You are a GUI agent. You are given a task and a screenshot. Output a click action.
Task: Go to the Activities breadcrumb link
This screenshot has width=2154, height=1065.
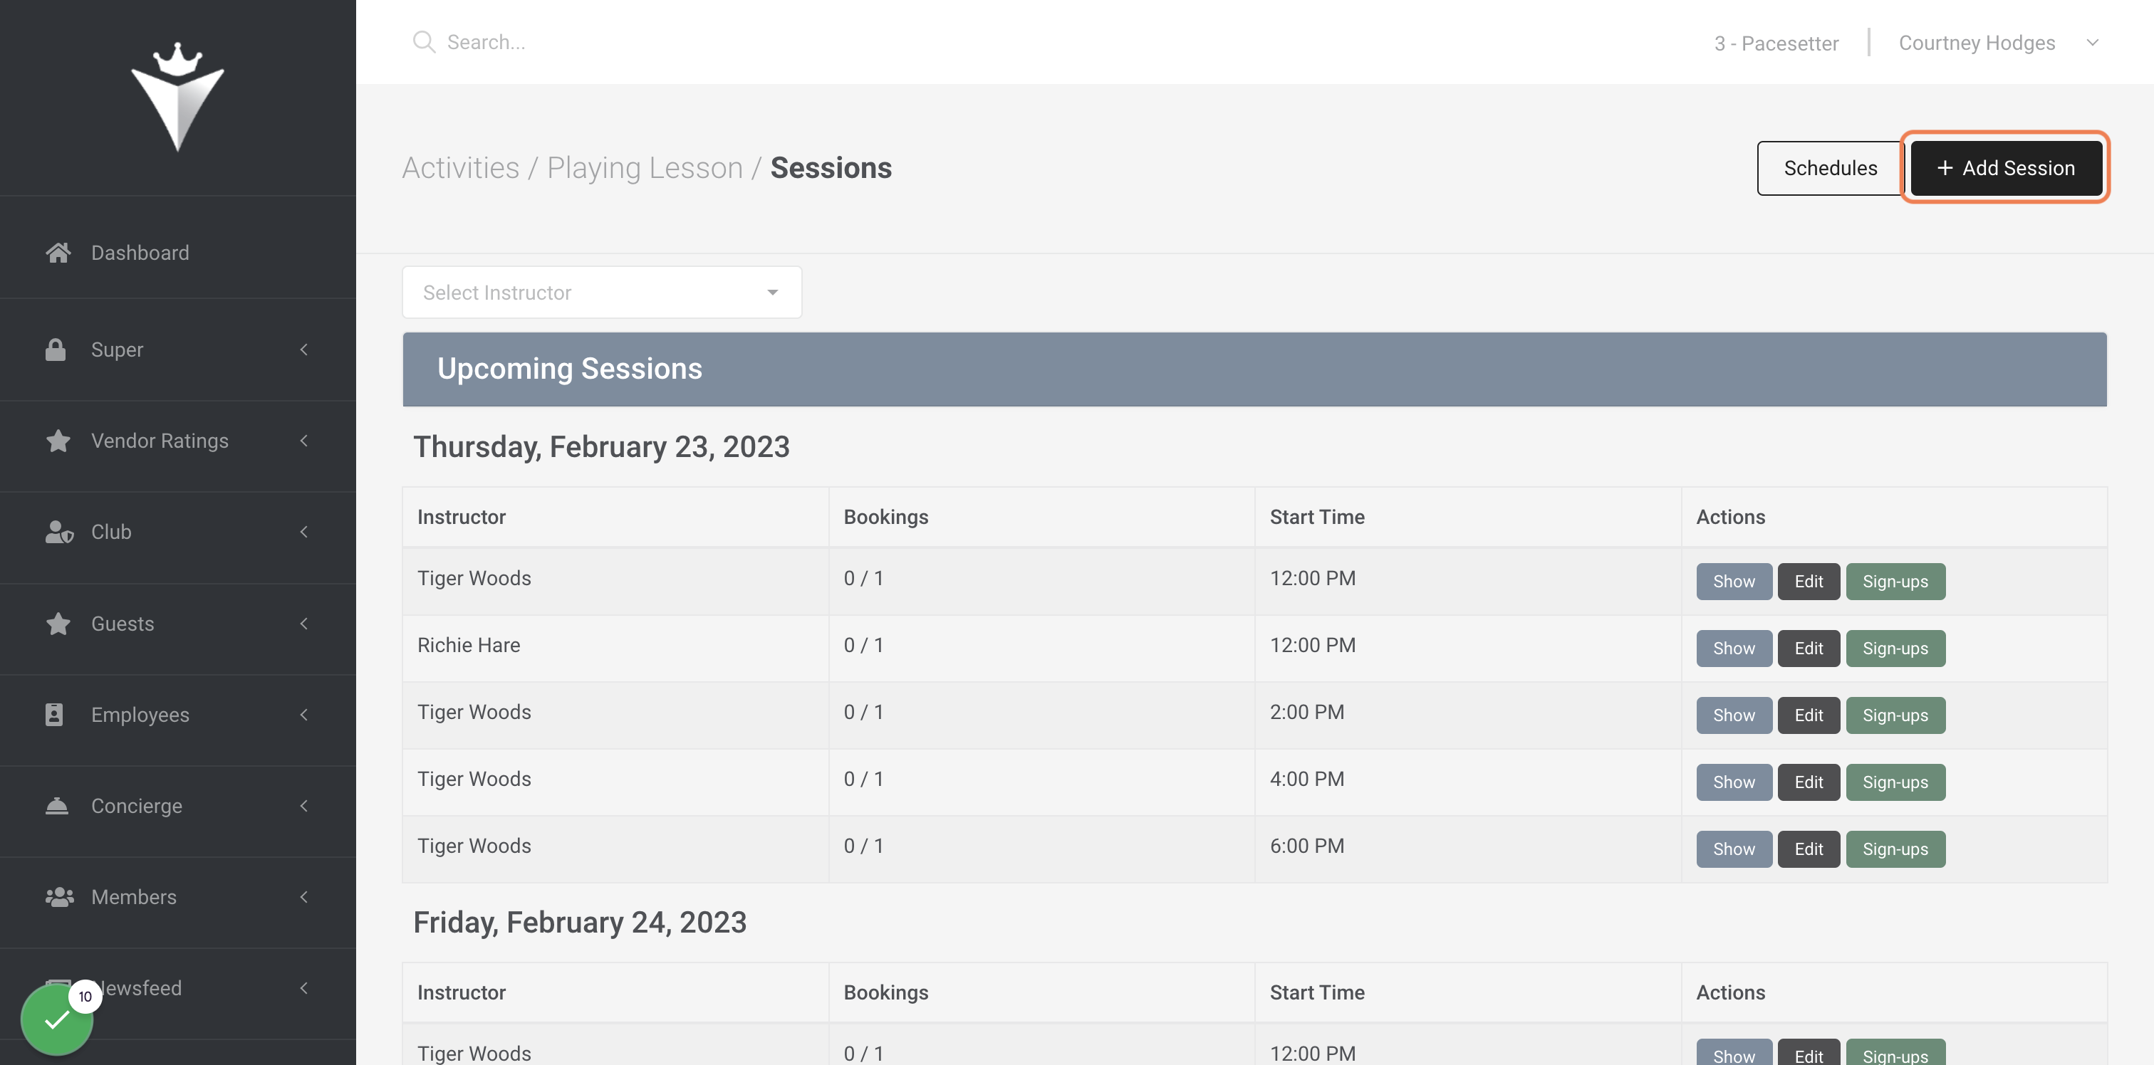tap(461, 168)
